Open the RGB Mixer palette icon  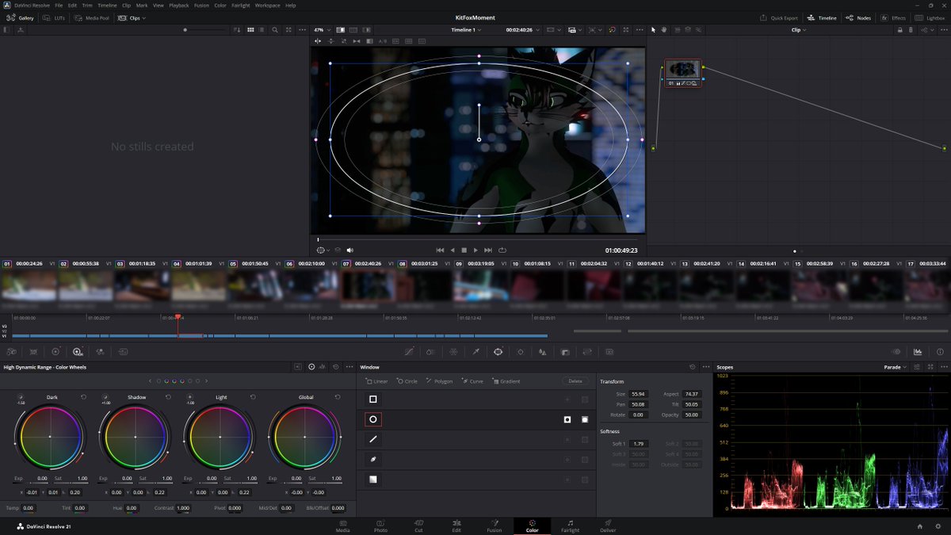100,351
